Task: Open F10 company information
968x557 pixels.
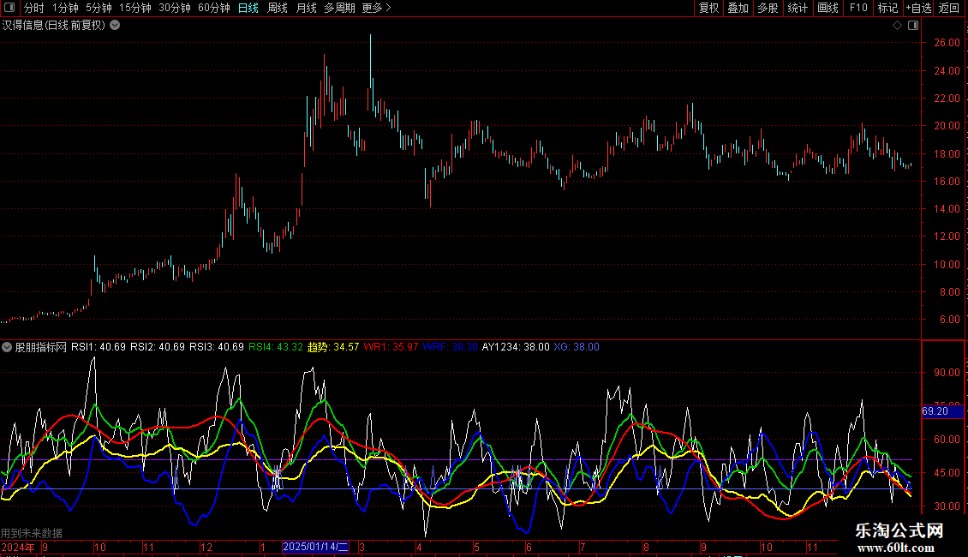Action: pyautogui.click(x=858, y=8)
